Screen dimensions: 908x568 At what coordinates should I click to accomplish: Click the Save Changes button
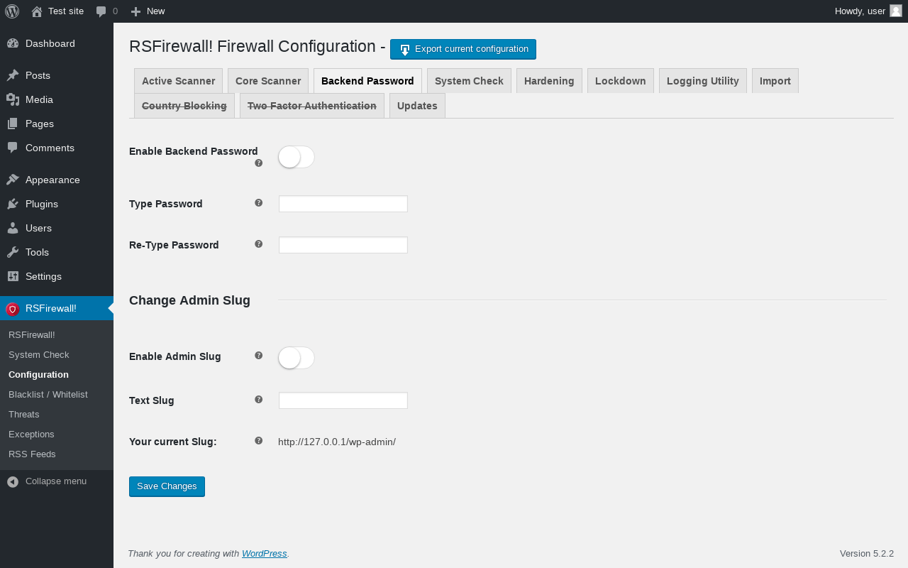tap(167, 486)
